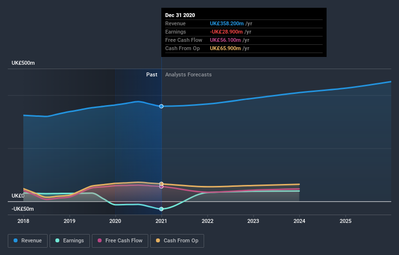Click the 2018 x-axis label

(x=23, y=221)
